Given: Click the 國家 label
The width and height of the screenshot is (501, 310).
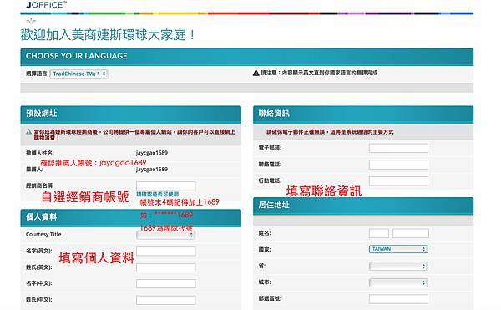Looking at the screenshot, I should coord(265,249).
